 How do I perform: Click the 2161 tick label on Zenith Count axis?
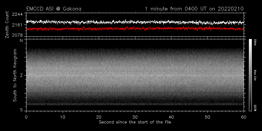point(17,25)
